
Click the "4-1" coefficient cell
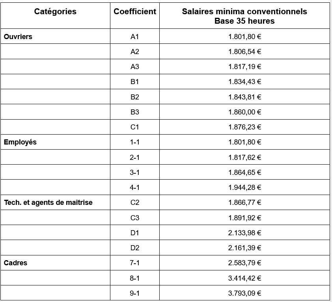pos(135,188)
